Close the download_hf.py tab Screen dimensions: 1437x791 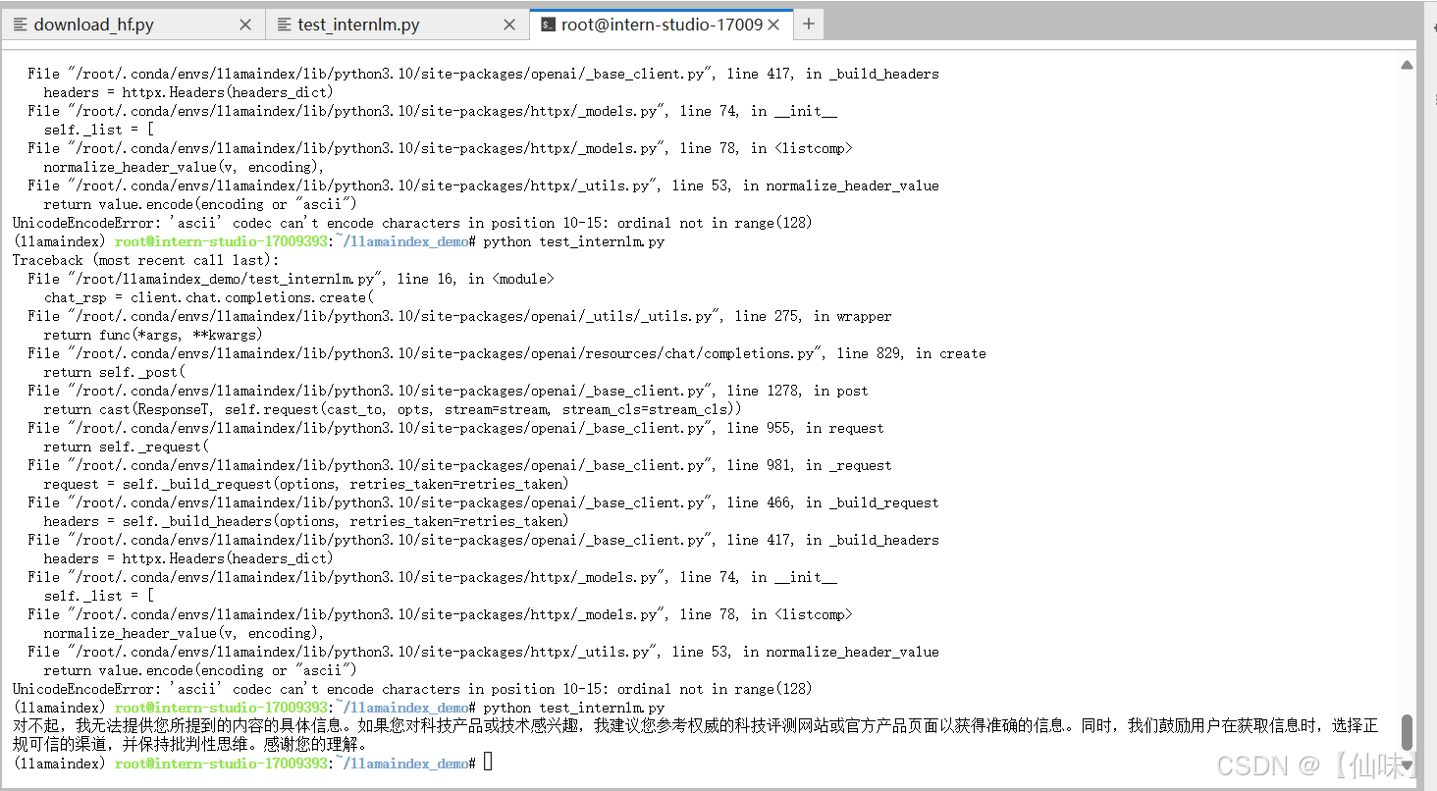point(244,24)
